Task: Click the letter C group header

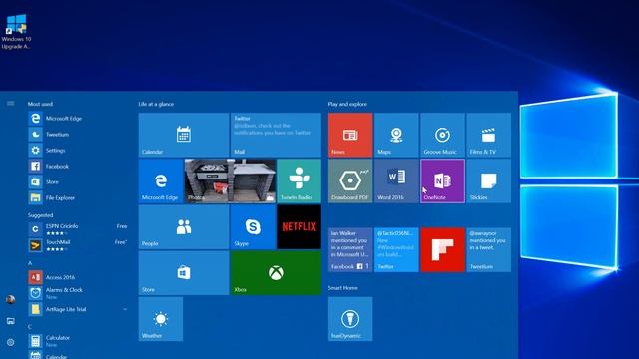Action: 30,327
